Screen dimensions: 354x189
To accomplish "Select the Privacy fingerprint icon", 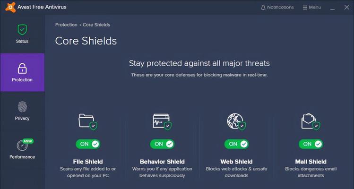I will tap(22, 107).
